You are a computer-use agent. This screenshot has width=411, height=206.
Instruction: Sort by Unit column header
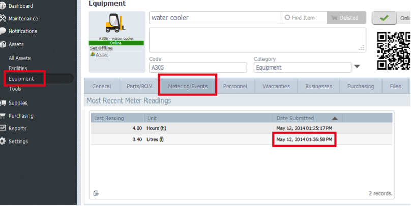208,118
